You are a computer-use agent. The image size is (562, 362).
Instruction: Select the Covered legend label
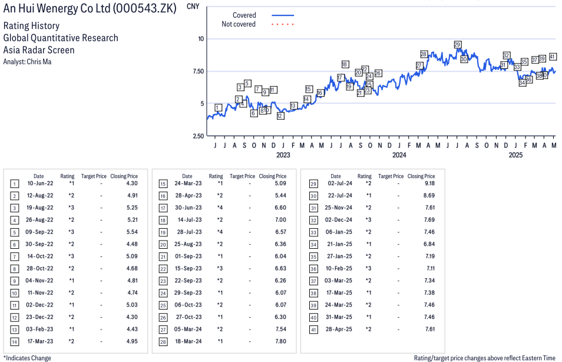(x=244, y=15)
